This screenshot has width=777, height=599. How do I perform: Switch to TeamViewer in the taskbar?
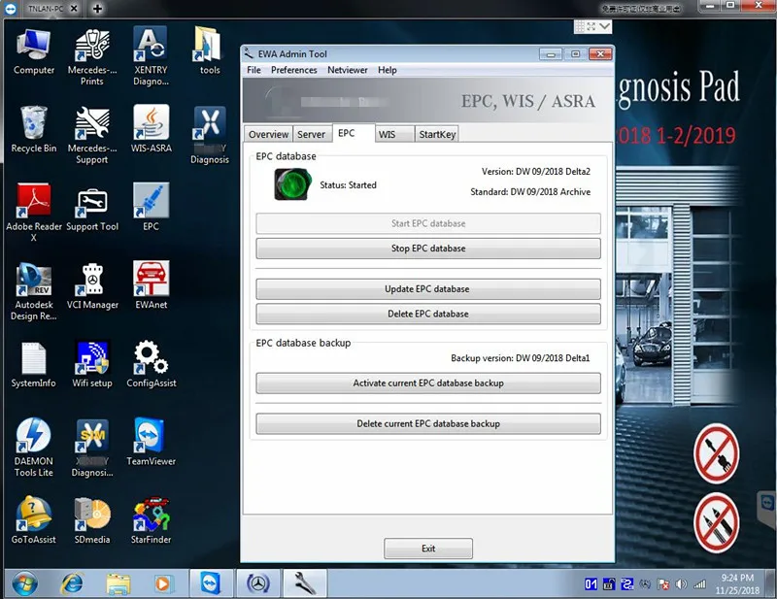click(x=211, y=583)
